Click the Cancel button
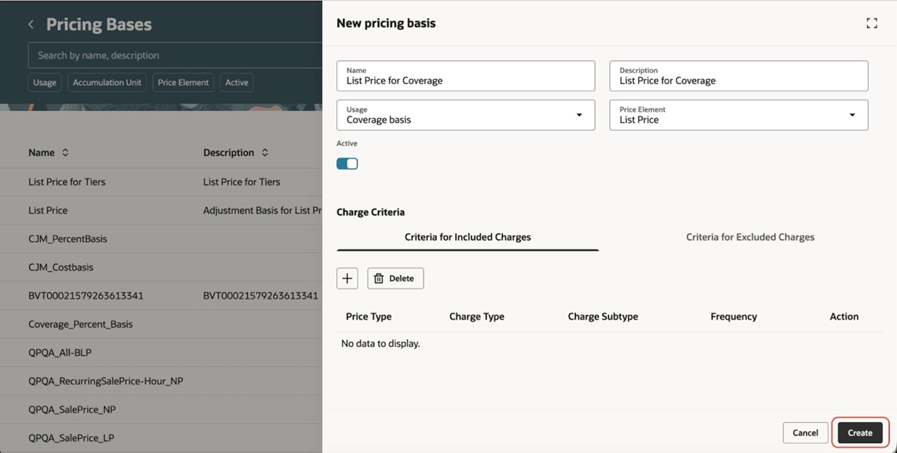 tap(805, 433)
